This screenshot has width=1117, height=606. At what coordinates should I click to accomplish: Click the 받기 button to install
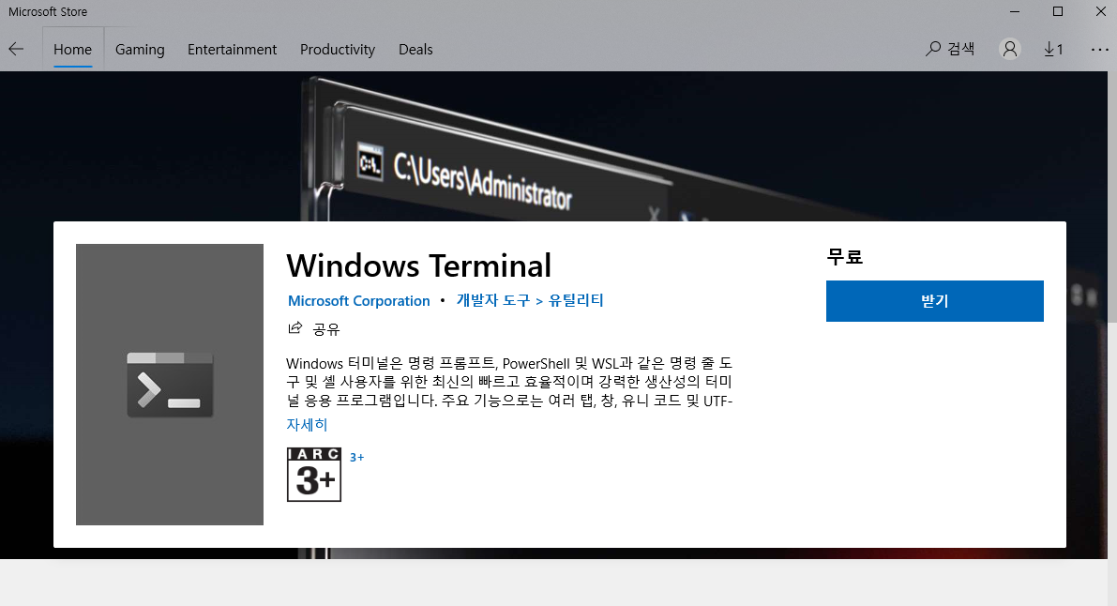point(935,301)
